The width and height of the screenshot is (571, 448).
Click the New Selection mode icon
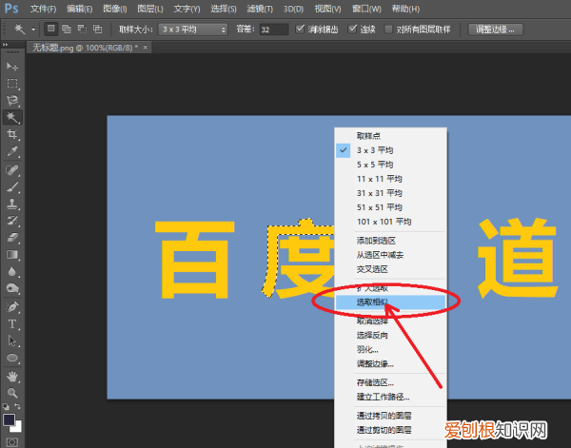coord(51,29)
